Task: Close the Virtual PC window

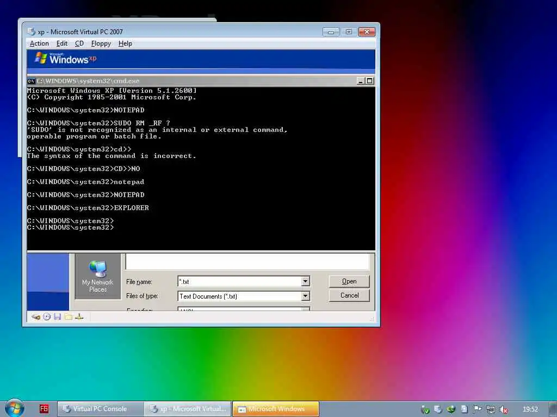Action: coord(367,32)
